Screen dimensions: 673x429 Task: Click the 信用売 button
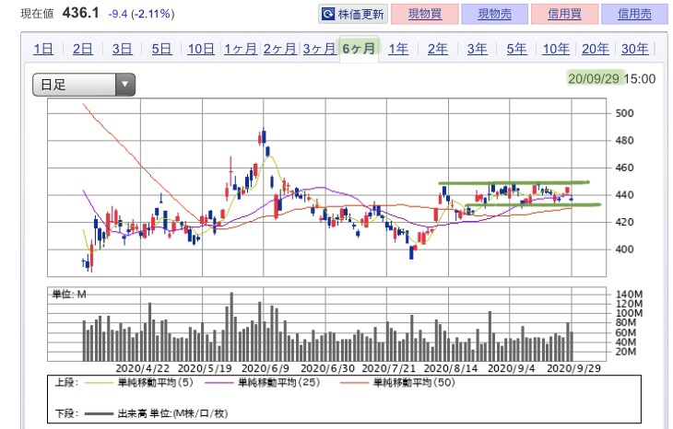(634, 14)
